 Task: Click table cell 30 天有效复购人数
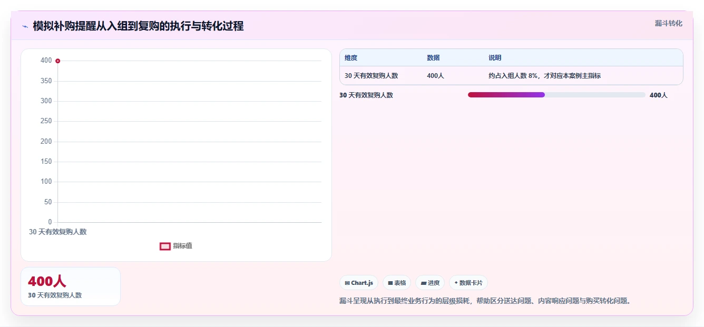click(371, 76)
